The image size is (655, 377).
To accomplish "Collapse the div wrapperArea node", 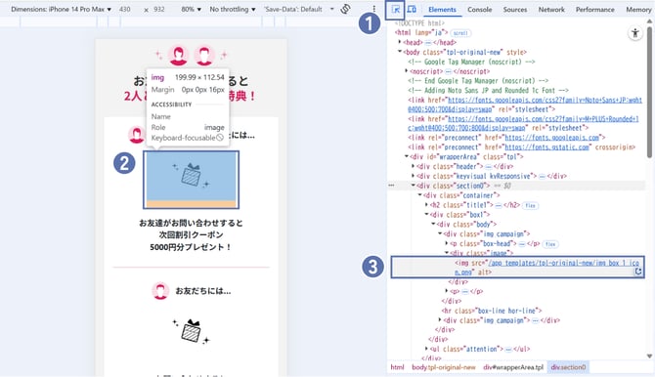I will tap(407, 156).
